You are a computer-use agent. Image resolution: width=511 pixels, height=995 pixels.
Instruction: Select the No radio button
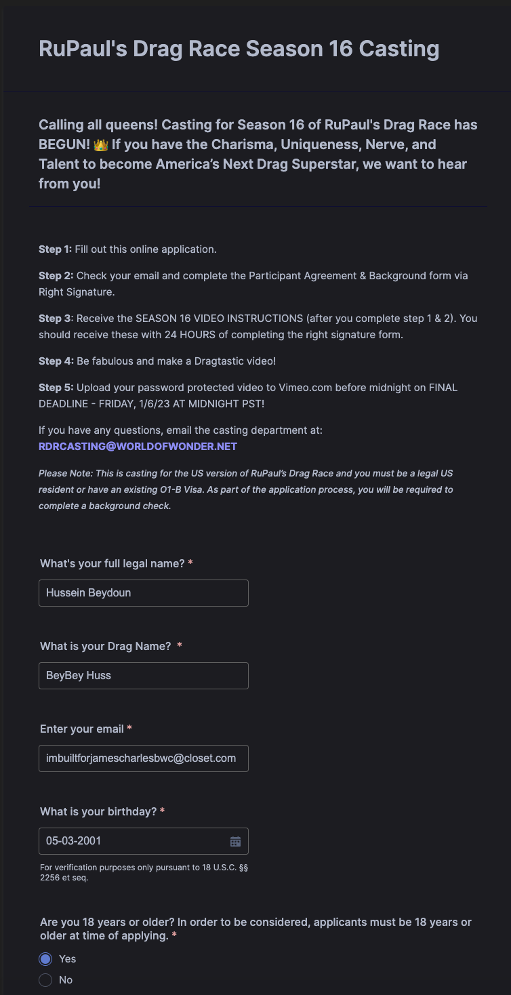(x=45, y=980)
